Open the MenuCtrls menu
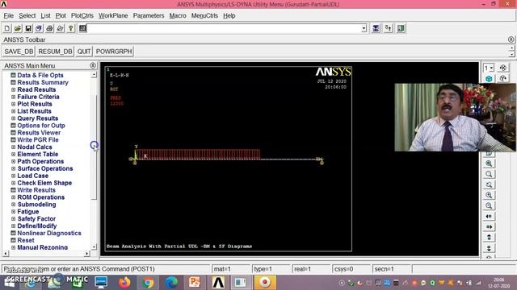This screenshot has width=517, height=290. coord(204,15)
